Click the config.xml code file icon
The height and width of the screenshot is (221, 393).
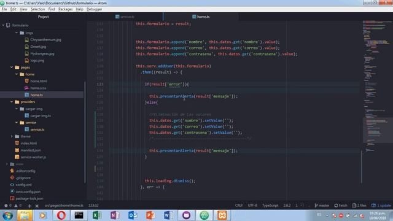tap(12, 185)
